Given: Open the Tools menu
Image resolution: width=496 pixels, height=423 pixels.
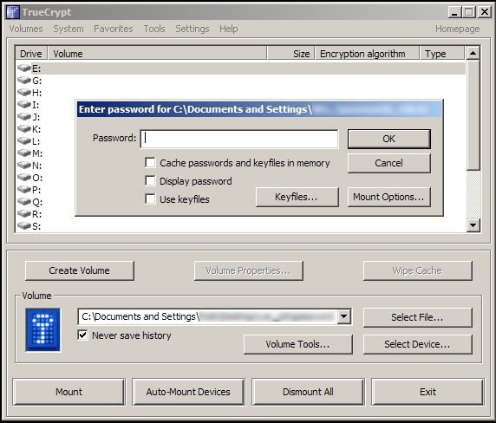Looking at the screenshot, I should point(154,29).
